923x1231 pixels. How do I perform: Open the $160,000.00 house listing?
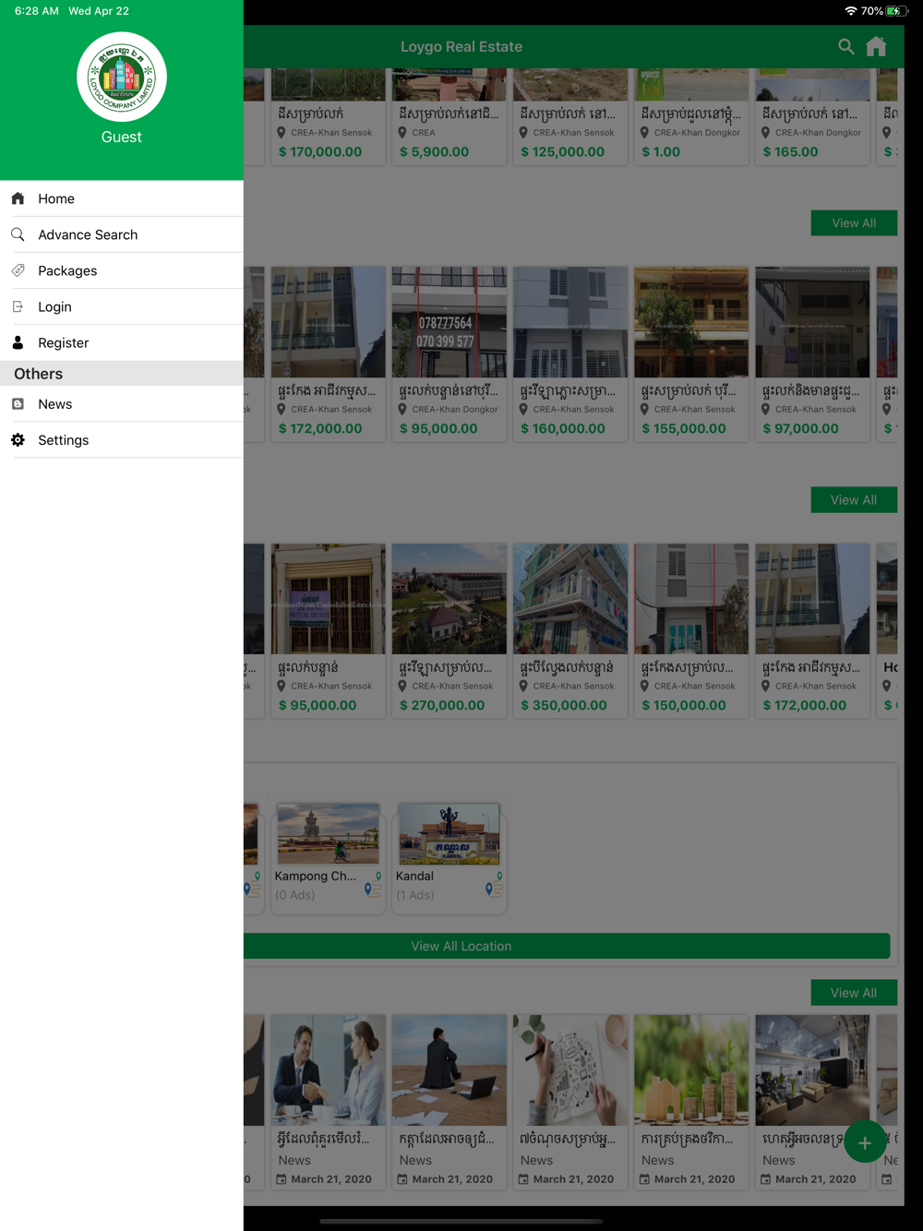click(570, 354)
